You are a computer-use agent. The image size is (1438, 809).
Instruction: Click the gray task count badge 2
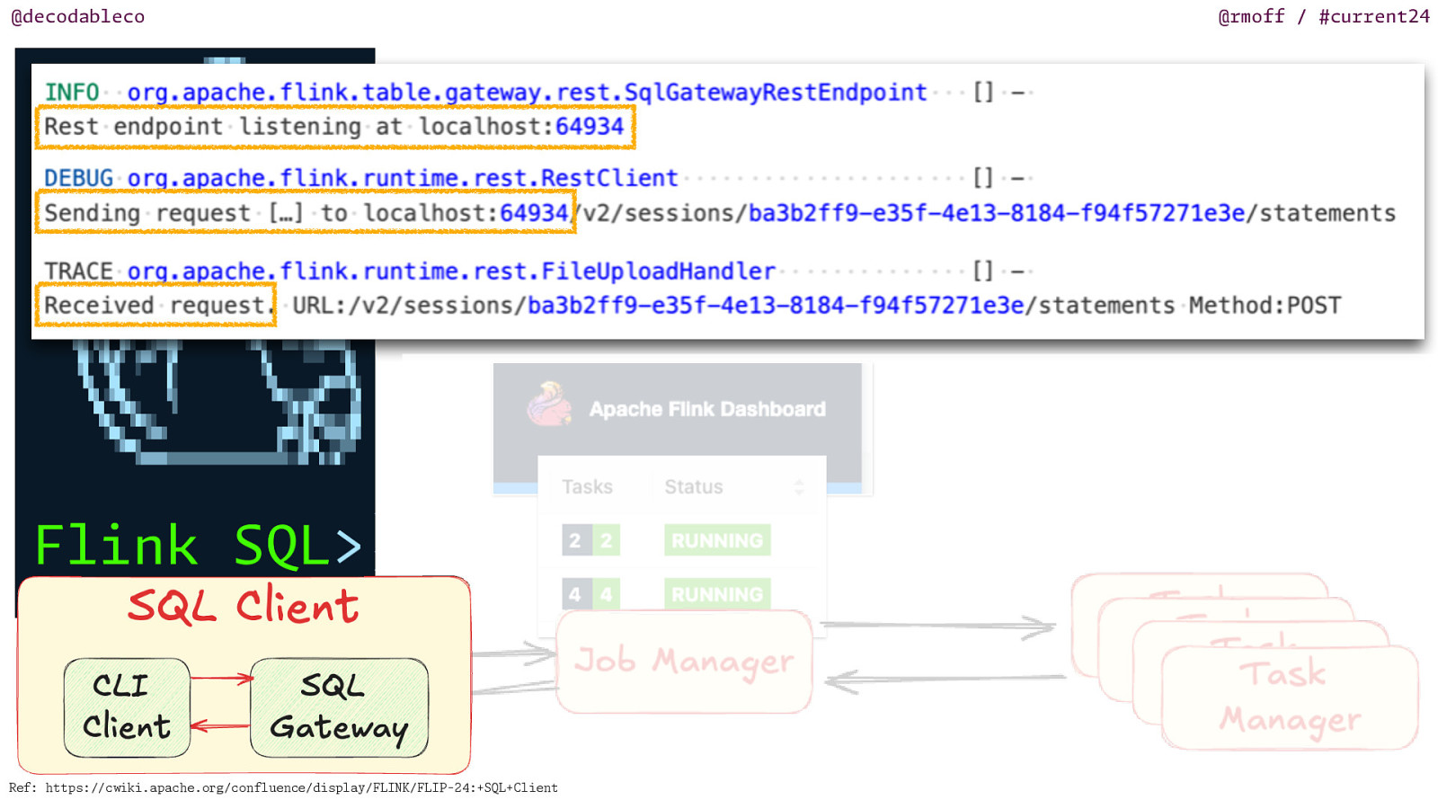point(575,540)
